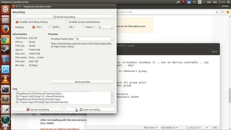Open Terminal from the launcher
Image resolution: width=231 pixels, height=130 pixels.
coord(5,89)
